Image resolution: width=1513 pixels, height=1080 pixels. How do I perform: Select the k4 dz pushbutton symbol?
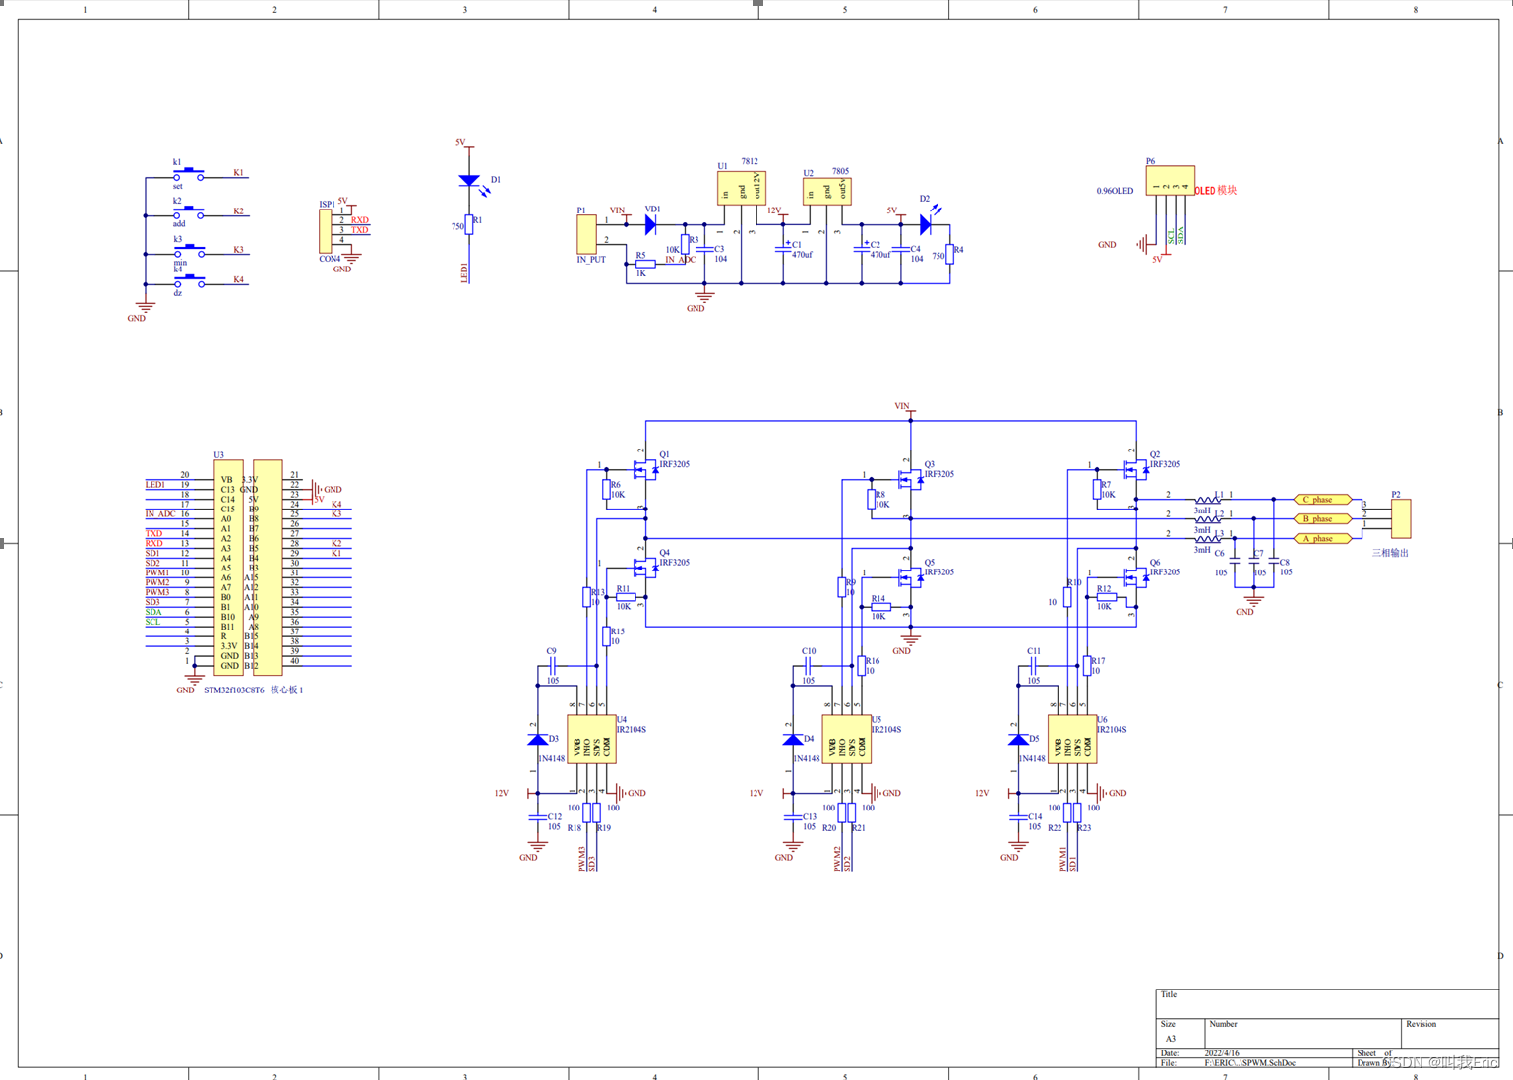[189, 280]
